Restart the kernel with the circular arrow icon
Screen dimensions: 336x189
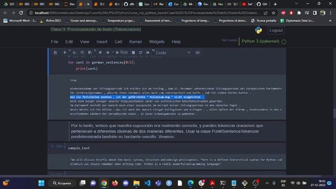point(141,52)
